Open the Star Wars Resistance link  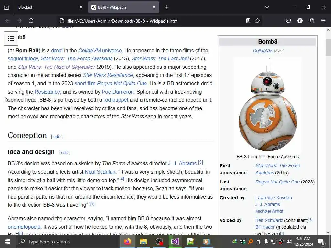[108, 75]
